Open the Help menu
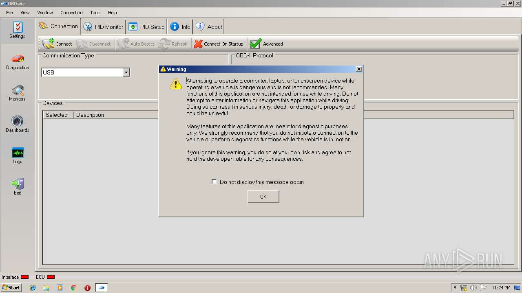 (113, 13)
